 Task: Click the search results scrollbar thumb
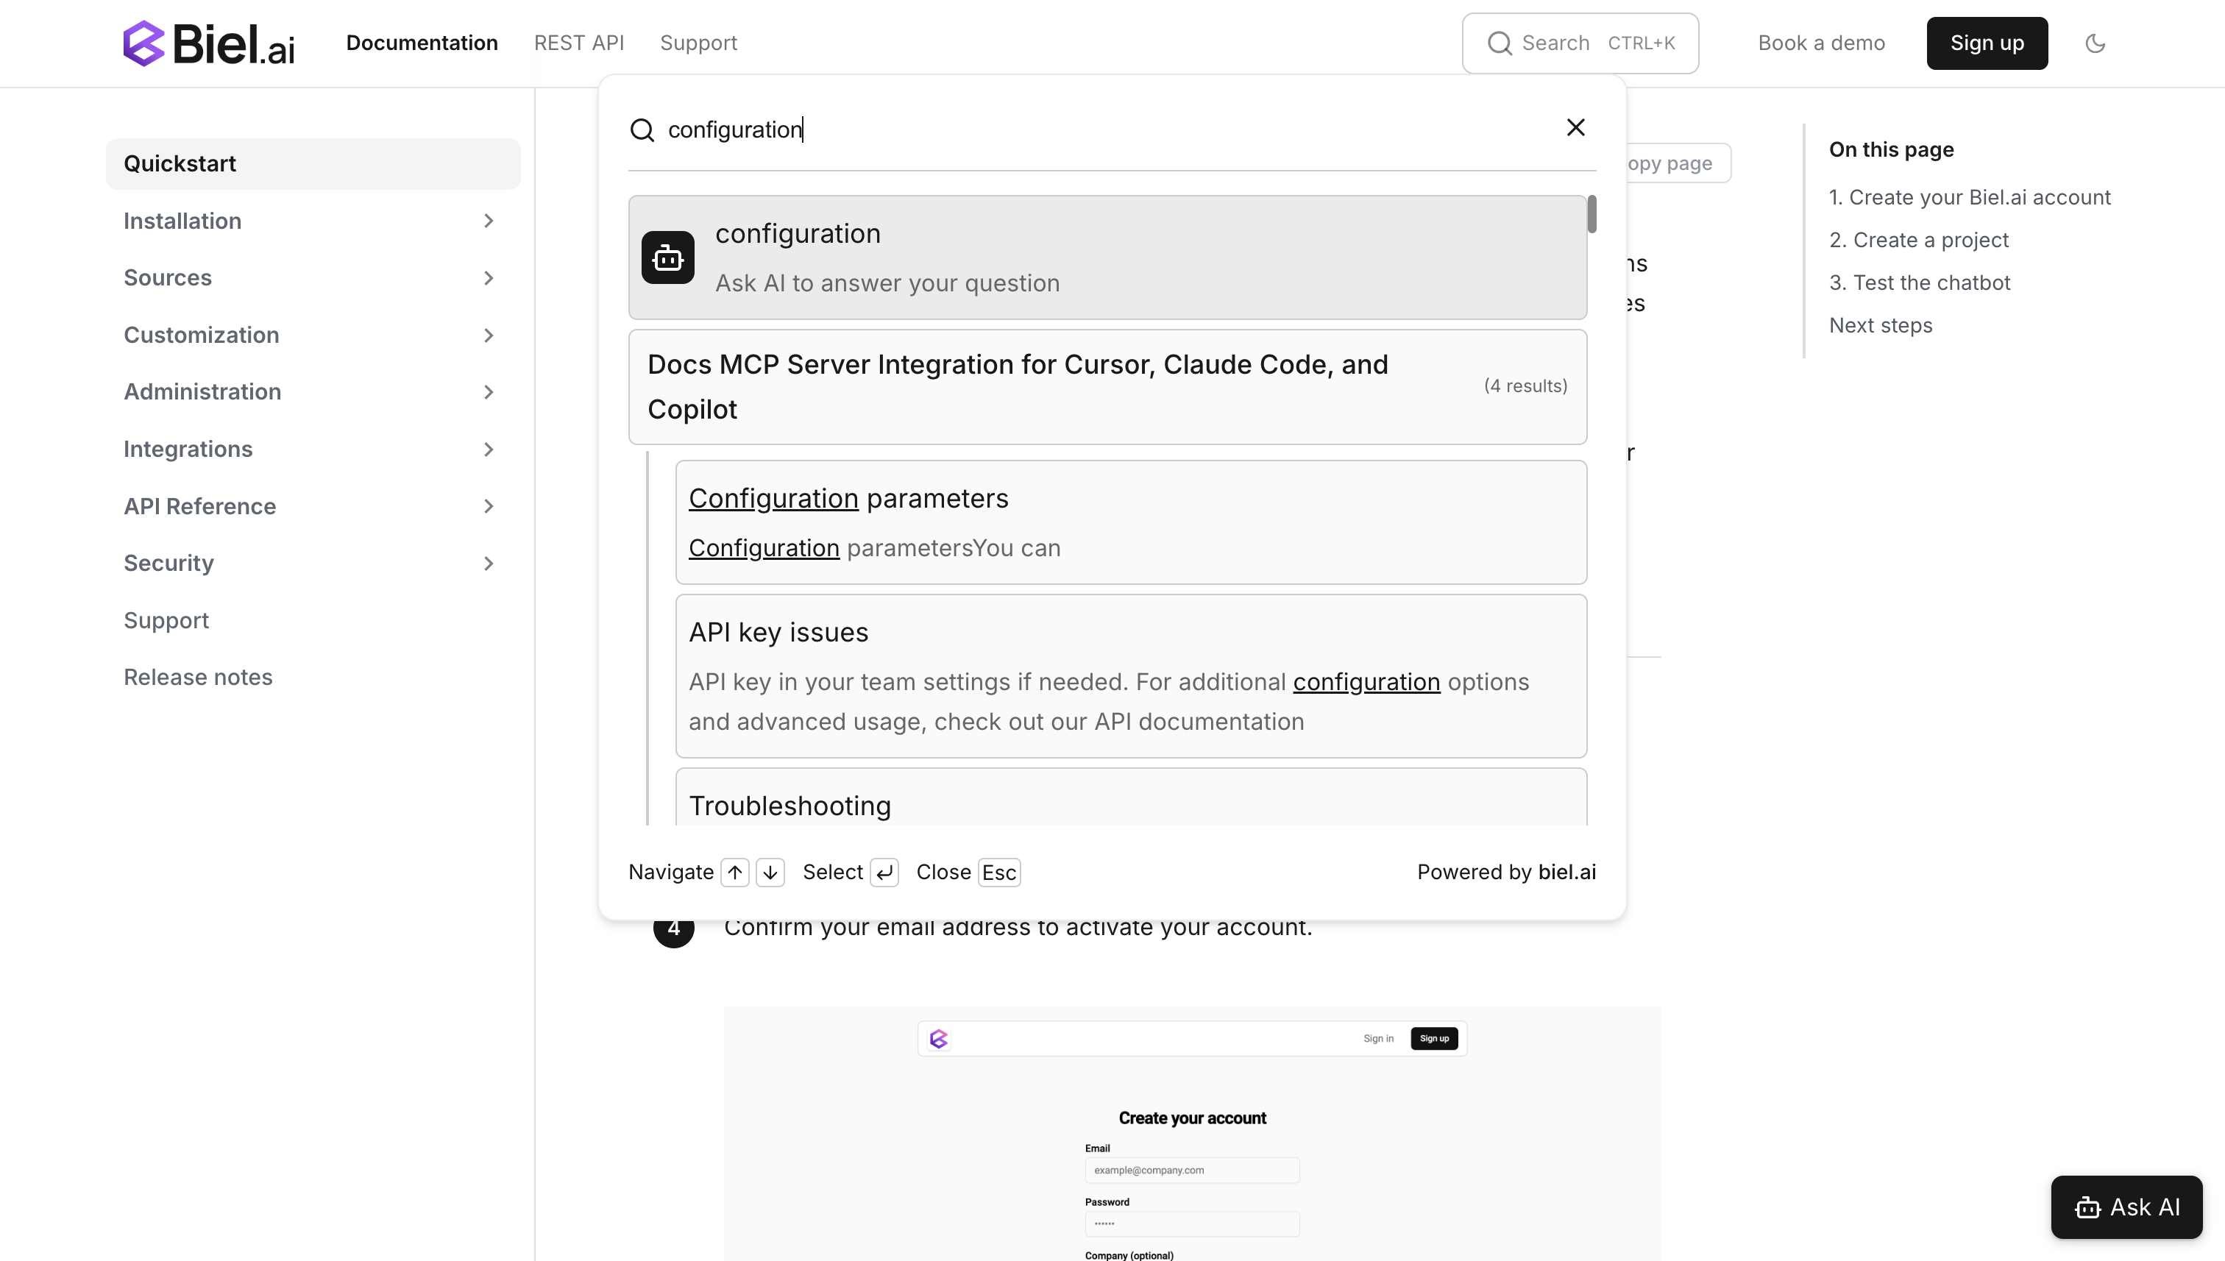[1591, 214]
